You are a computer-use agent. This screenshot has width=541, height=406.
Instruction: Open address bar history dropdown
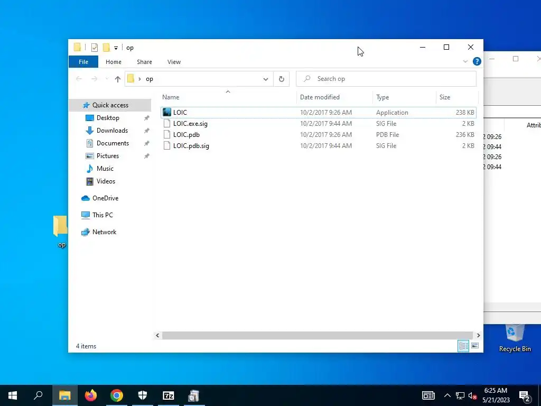[x=266, y=79]
